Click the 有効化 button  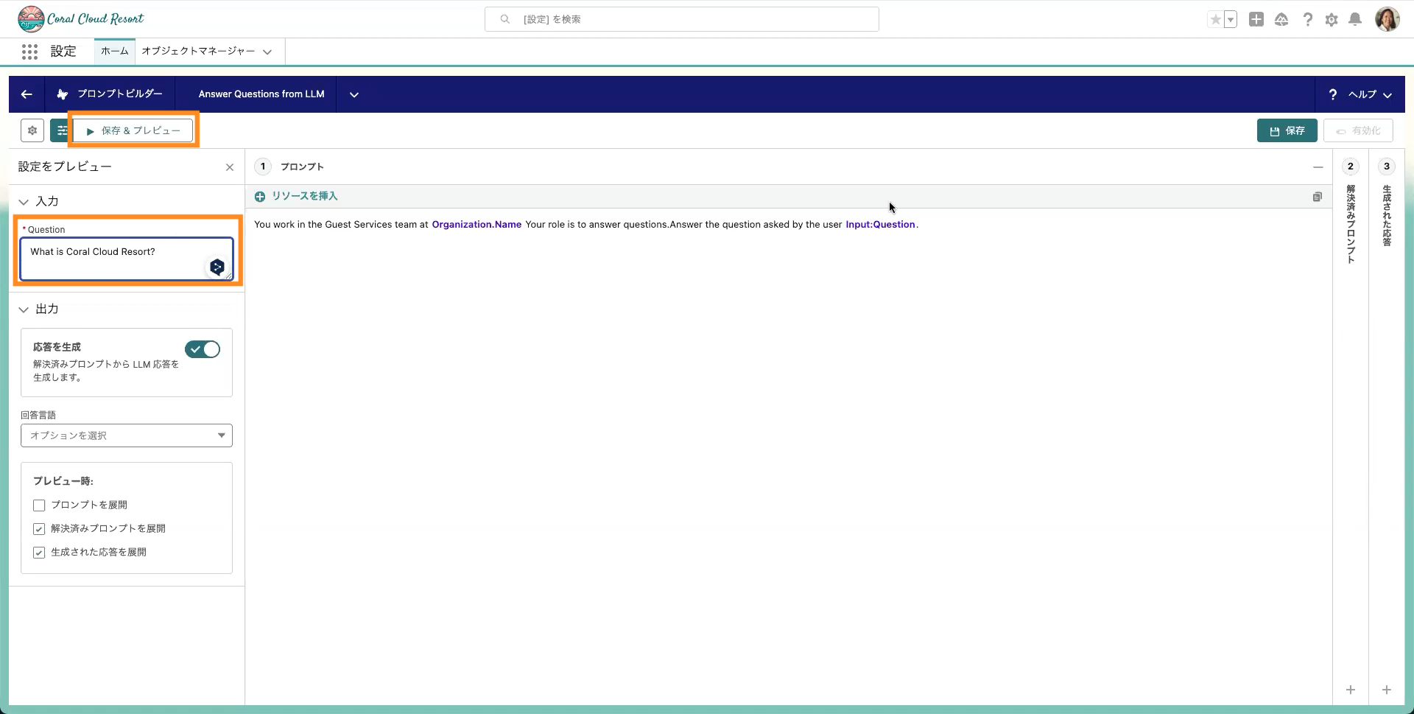pos(1358,130)
